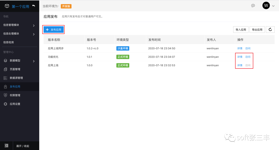Click version number 1.0.0
The width and height of the screenshot is (279, 150).
coord(89,65)
